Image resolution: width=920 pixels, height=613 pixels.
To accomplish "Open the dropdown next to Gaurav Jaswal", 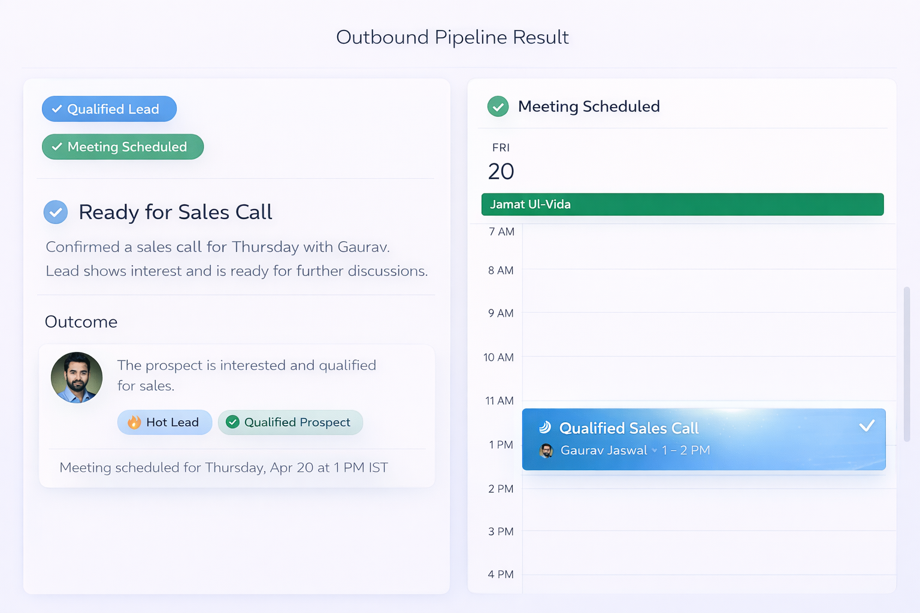I will tap(654, 451).
